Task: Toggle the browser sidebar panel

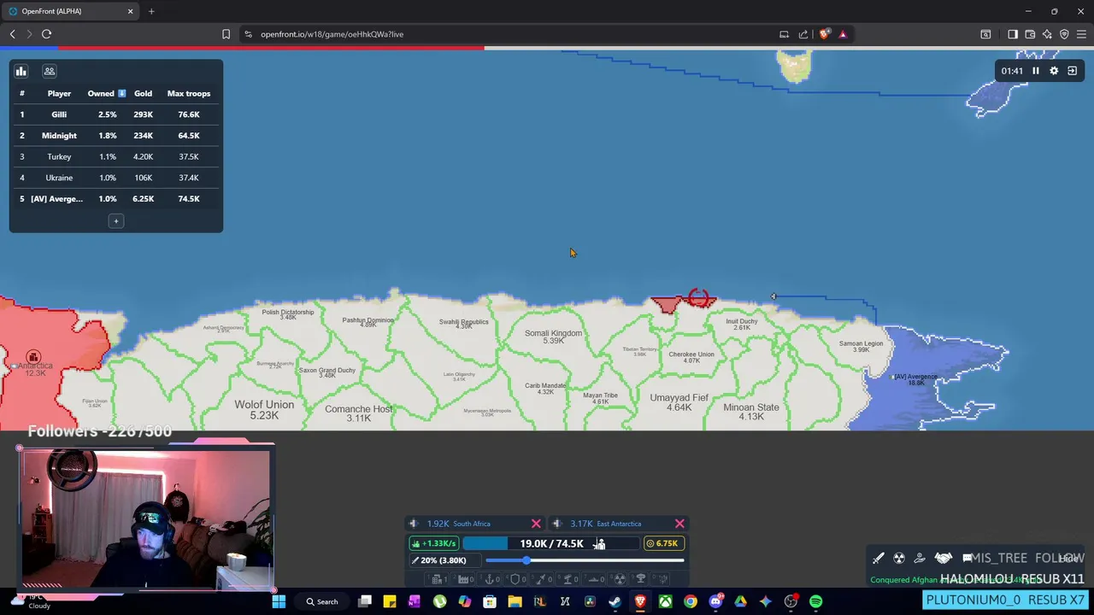Action: pyautogui.click(x=1013, y=34)
